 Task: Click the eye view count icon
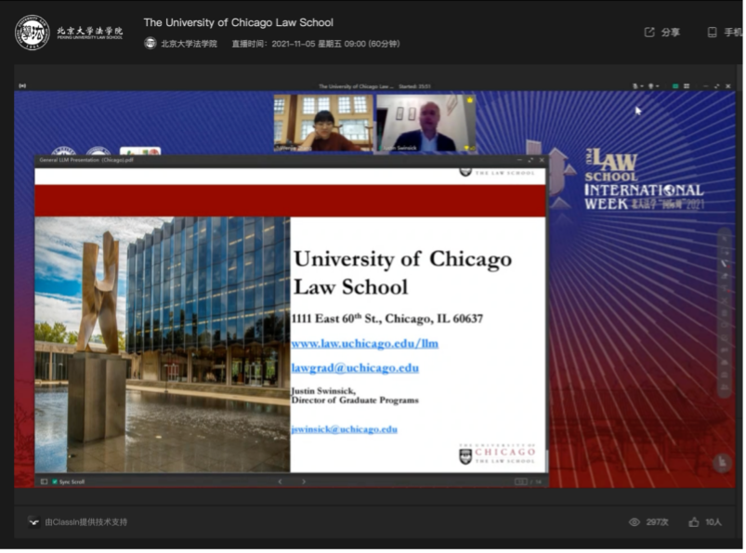click(x=635, y=522)
